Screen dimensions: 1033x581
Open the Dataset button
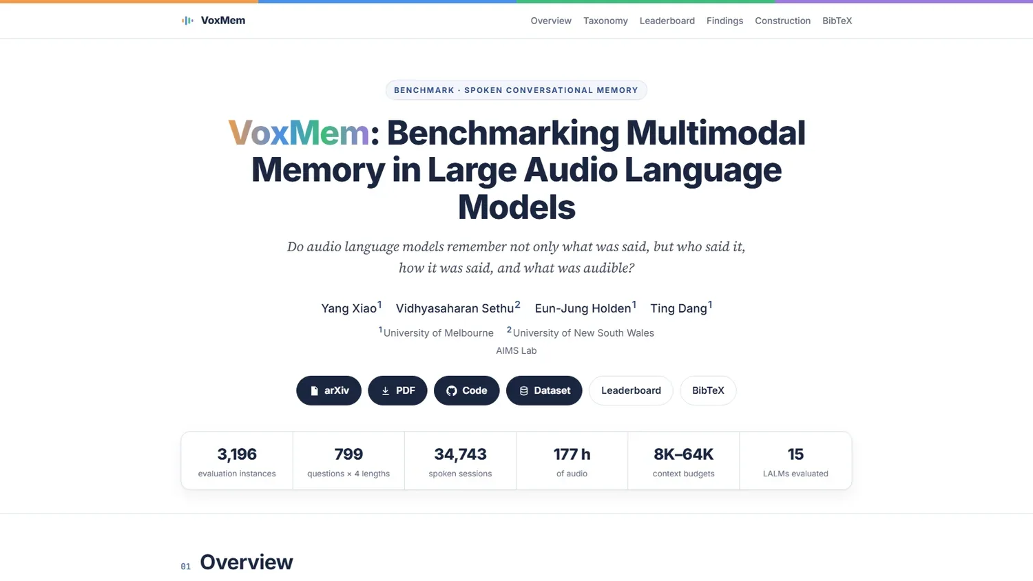point(544,390)
